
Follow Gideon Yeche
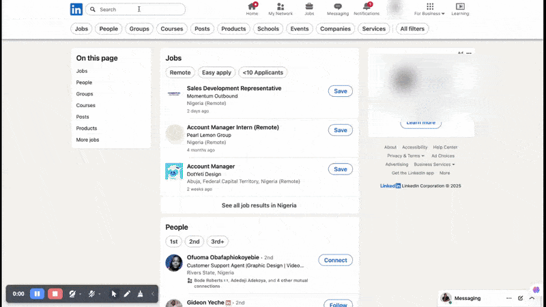tap(338, 304)
